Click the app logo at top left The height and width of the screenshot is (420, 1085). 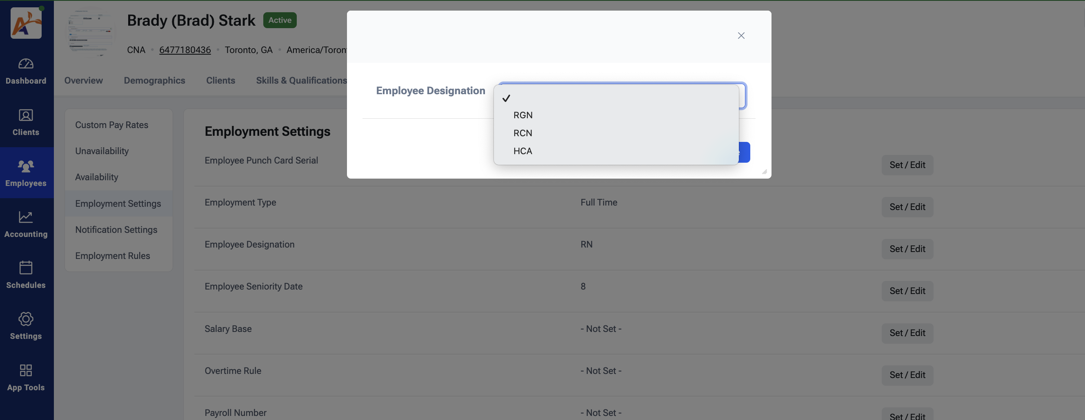click(x=26, y=23)
